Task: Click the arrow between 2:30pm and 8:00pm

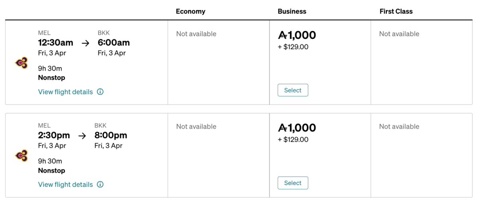Action: [82, 136]
